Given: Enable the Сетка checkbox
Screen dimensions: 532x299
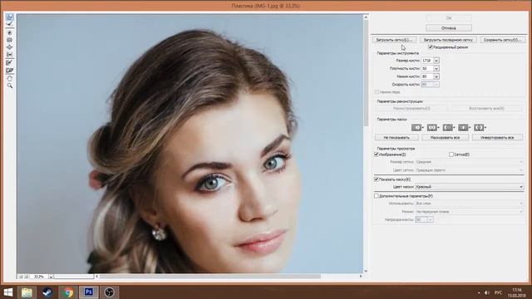Looking at the screenshot, I should (x=451, y=154).
